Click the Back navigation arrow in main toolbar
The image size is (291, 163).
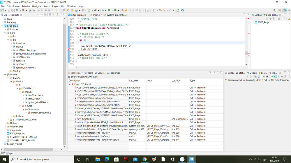[x=164, y=10]
